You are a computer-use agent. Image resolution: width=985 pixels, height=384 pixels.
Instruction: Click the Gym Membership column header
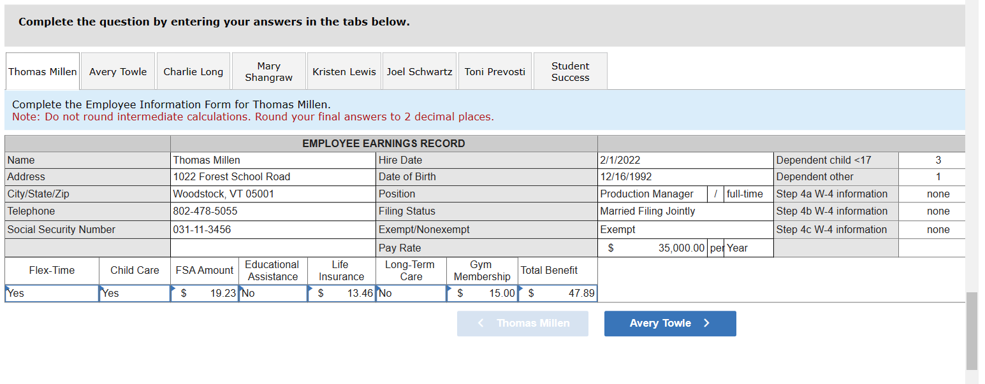pos(482,271)
